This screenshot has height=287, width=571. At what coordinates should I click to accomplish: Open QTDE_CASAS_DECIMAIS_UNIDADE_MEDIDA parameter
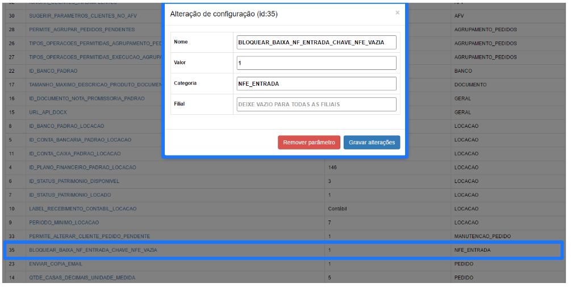coord(82,278)
